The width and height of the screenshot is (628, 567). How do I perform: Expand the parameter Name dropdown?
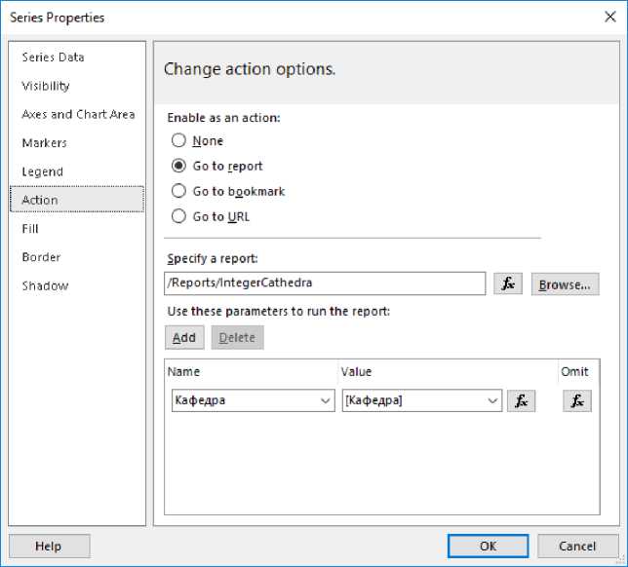(325, 400)
